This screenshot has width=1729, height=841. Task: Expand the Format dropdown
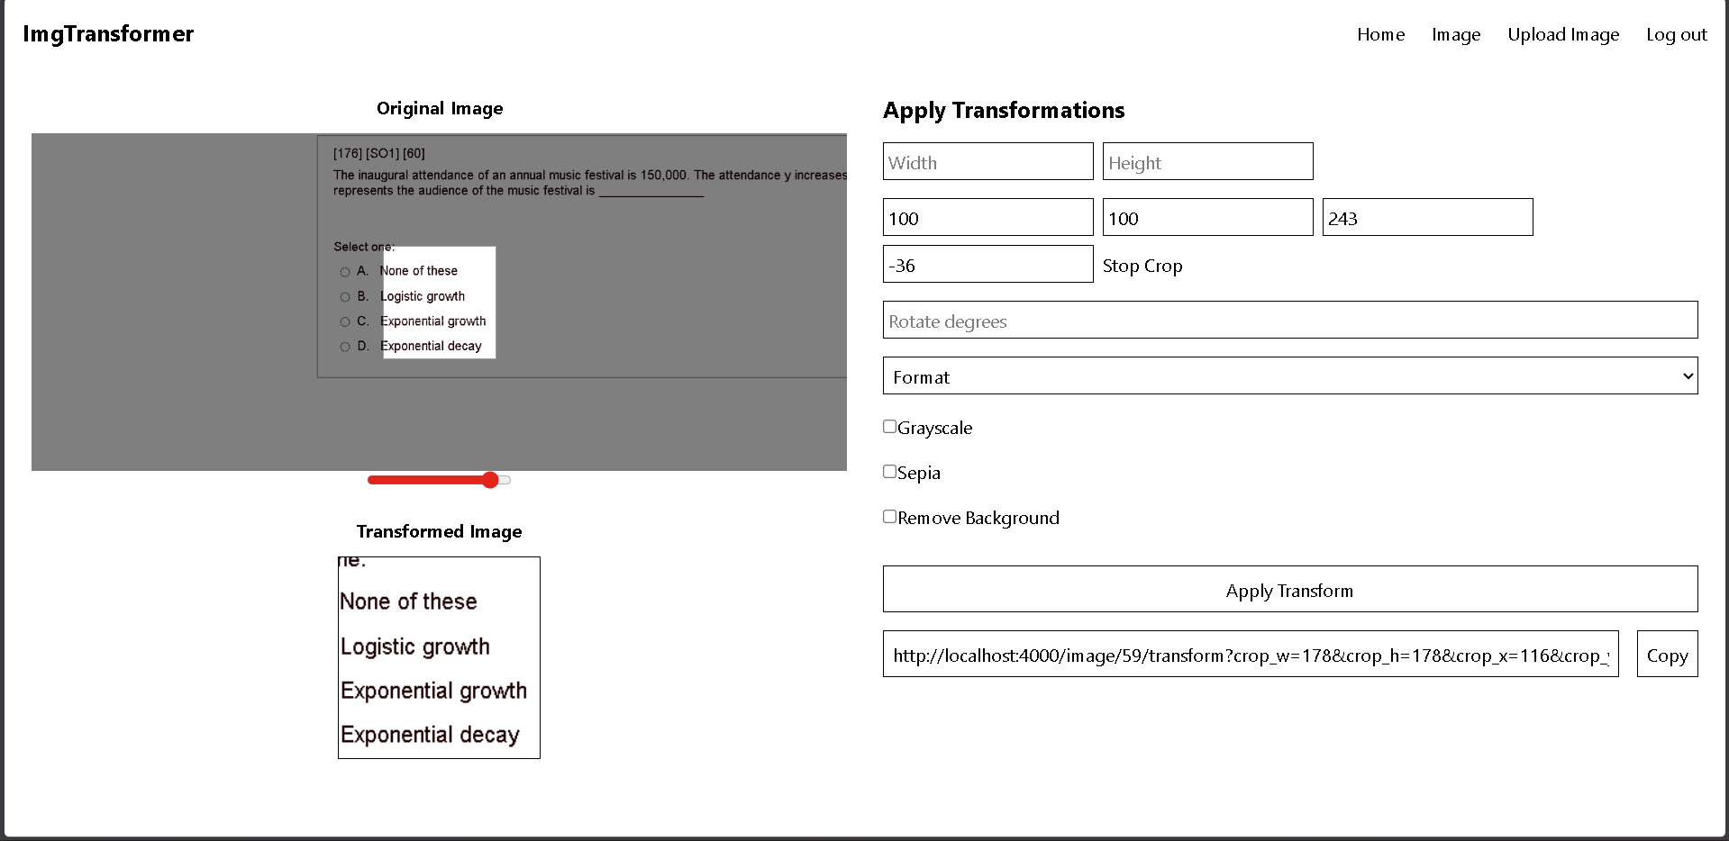pyautogui.click(x=1289, y=375)
